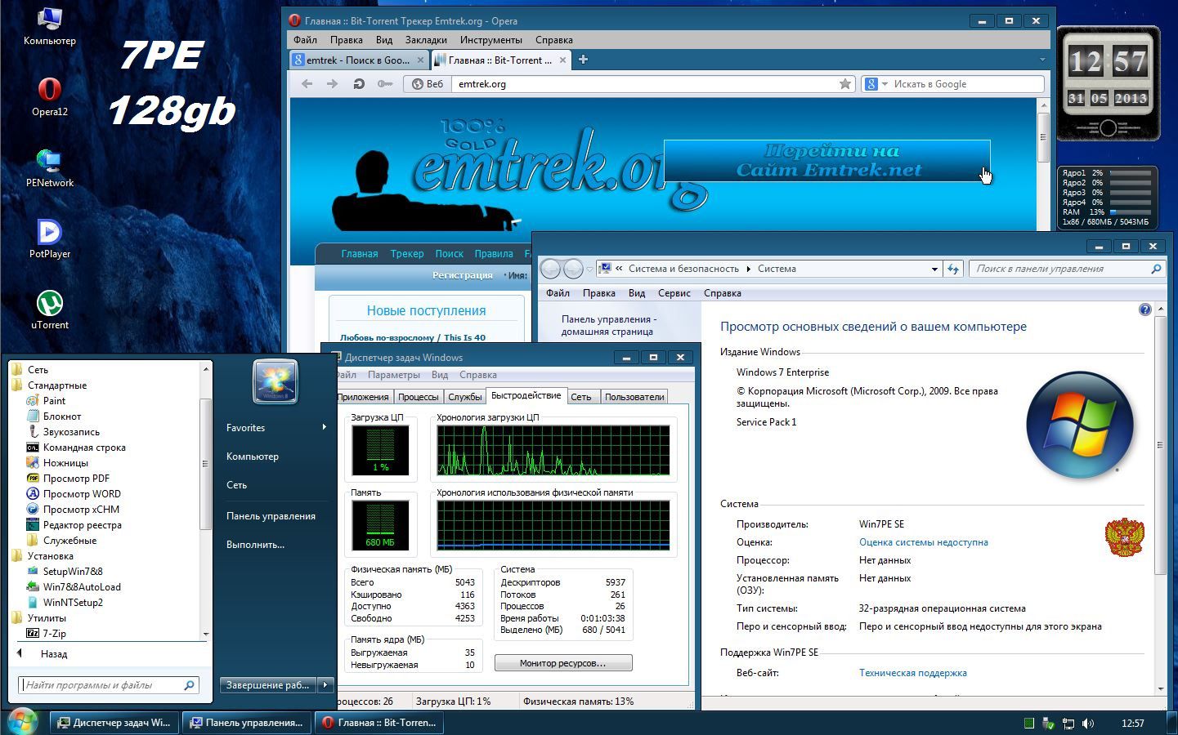Screen dimensions: 1178x735
Task: Open the Инструменты menu in Opera
Action: point(491,39)
